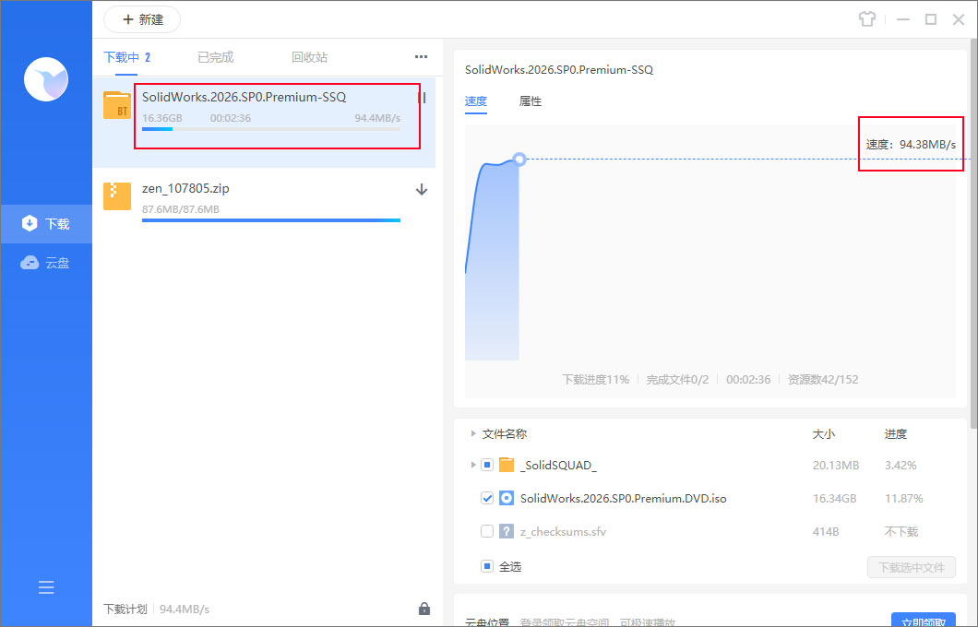978x627 pixels.
Task: Click the z_checksums.sfv file name
Action: tap(563, 532)
